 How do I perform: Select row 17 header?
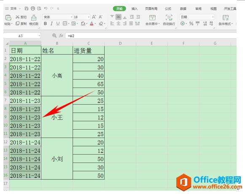point(5,183)
